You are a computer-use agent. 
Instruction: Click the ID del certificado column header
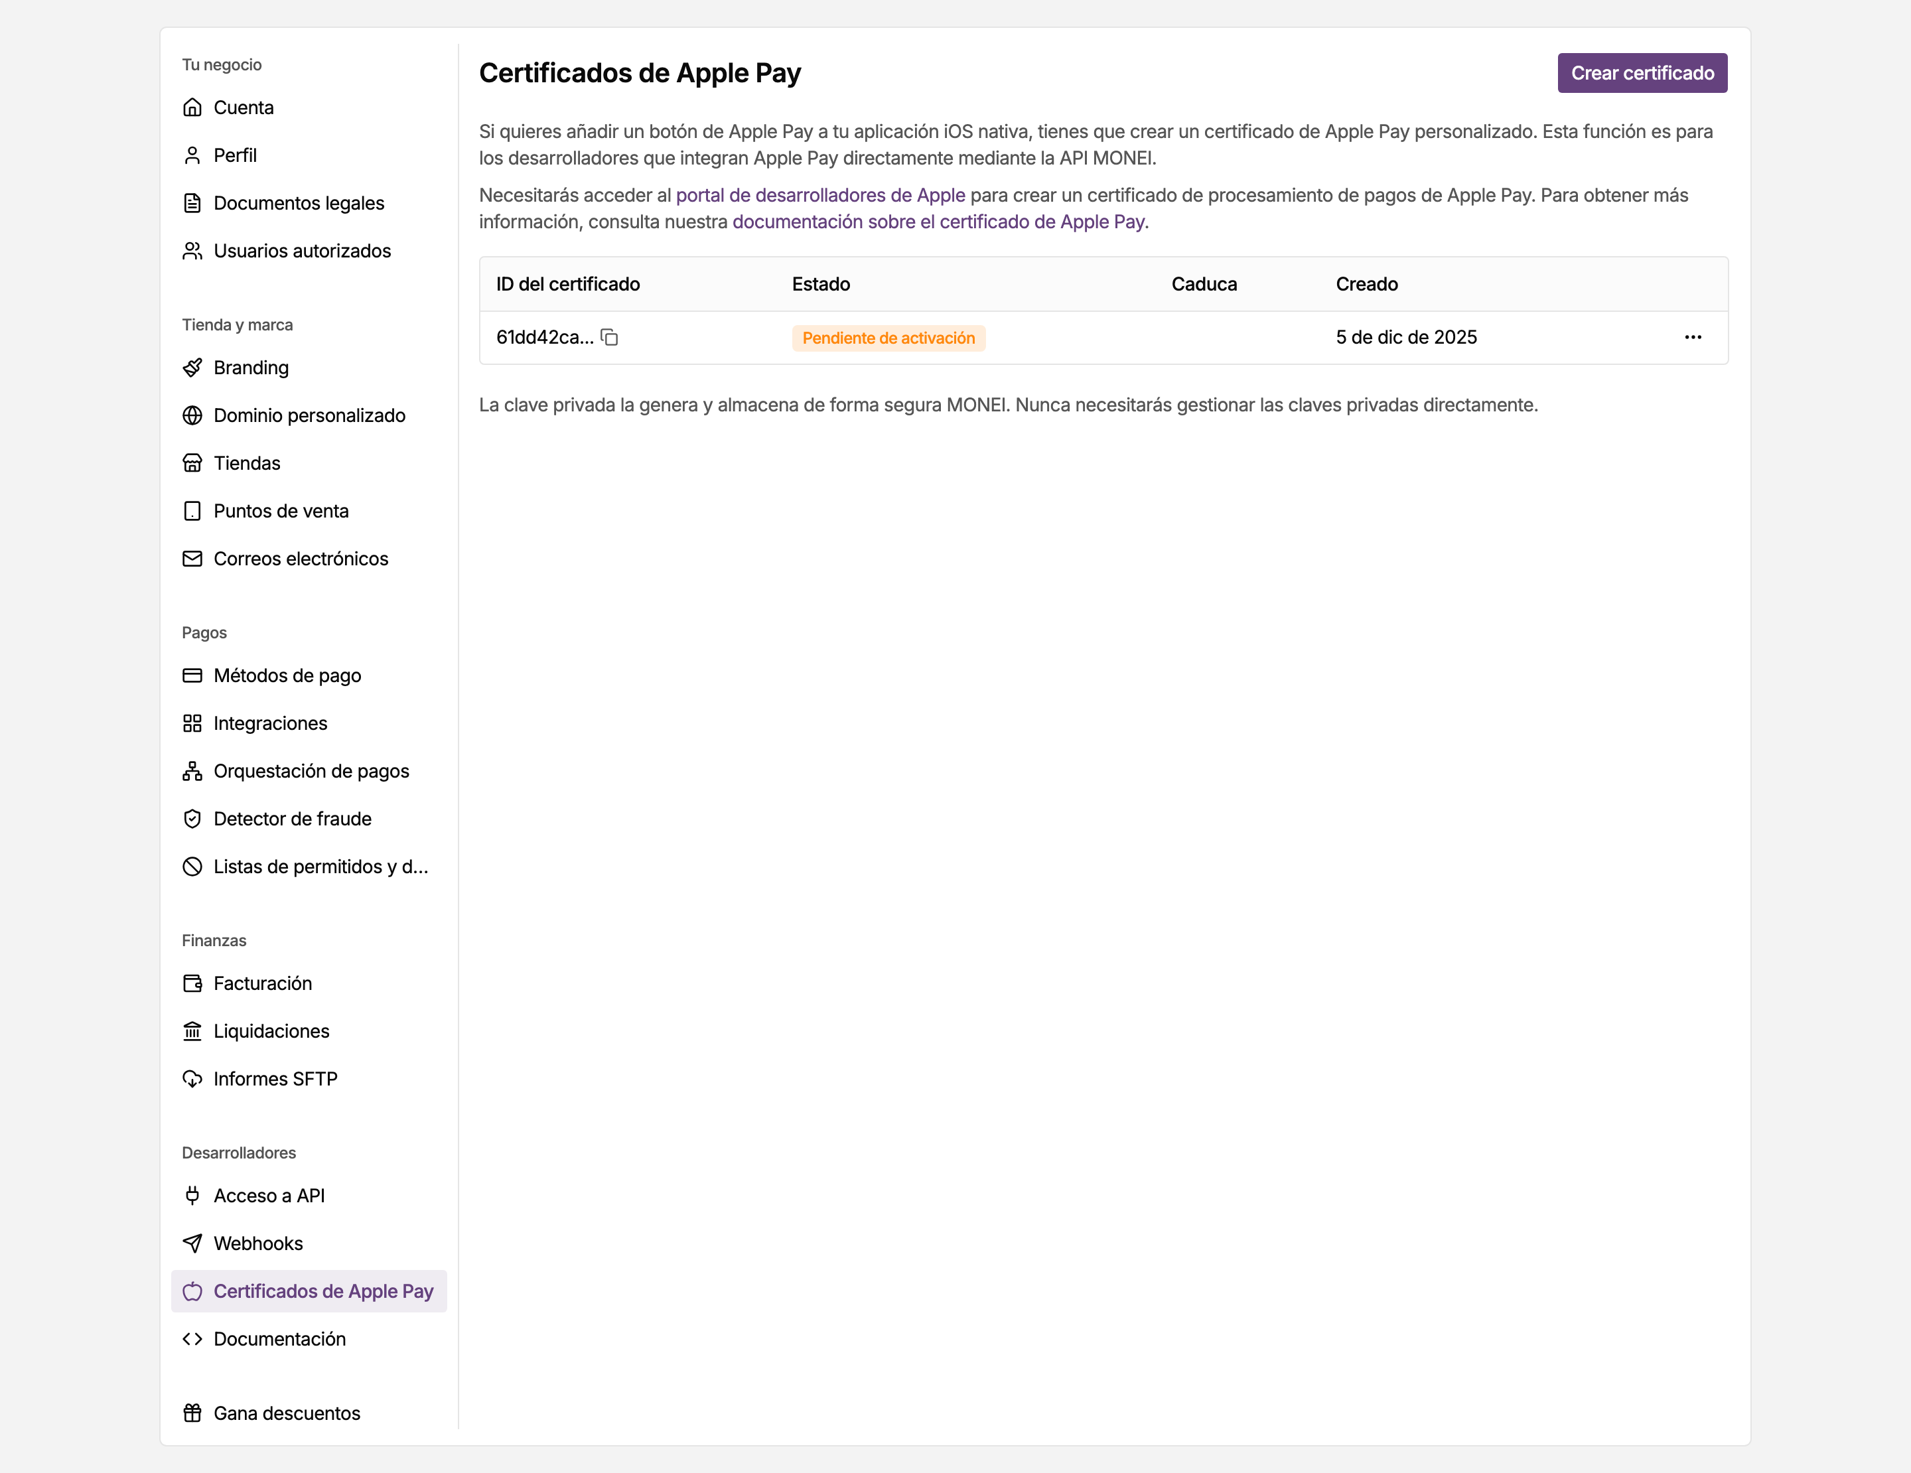568,284
